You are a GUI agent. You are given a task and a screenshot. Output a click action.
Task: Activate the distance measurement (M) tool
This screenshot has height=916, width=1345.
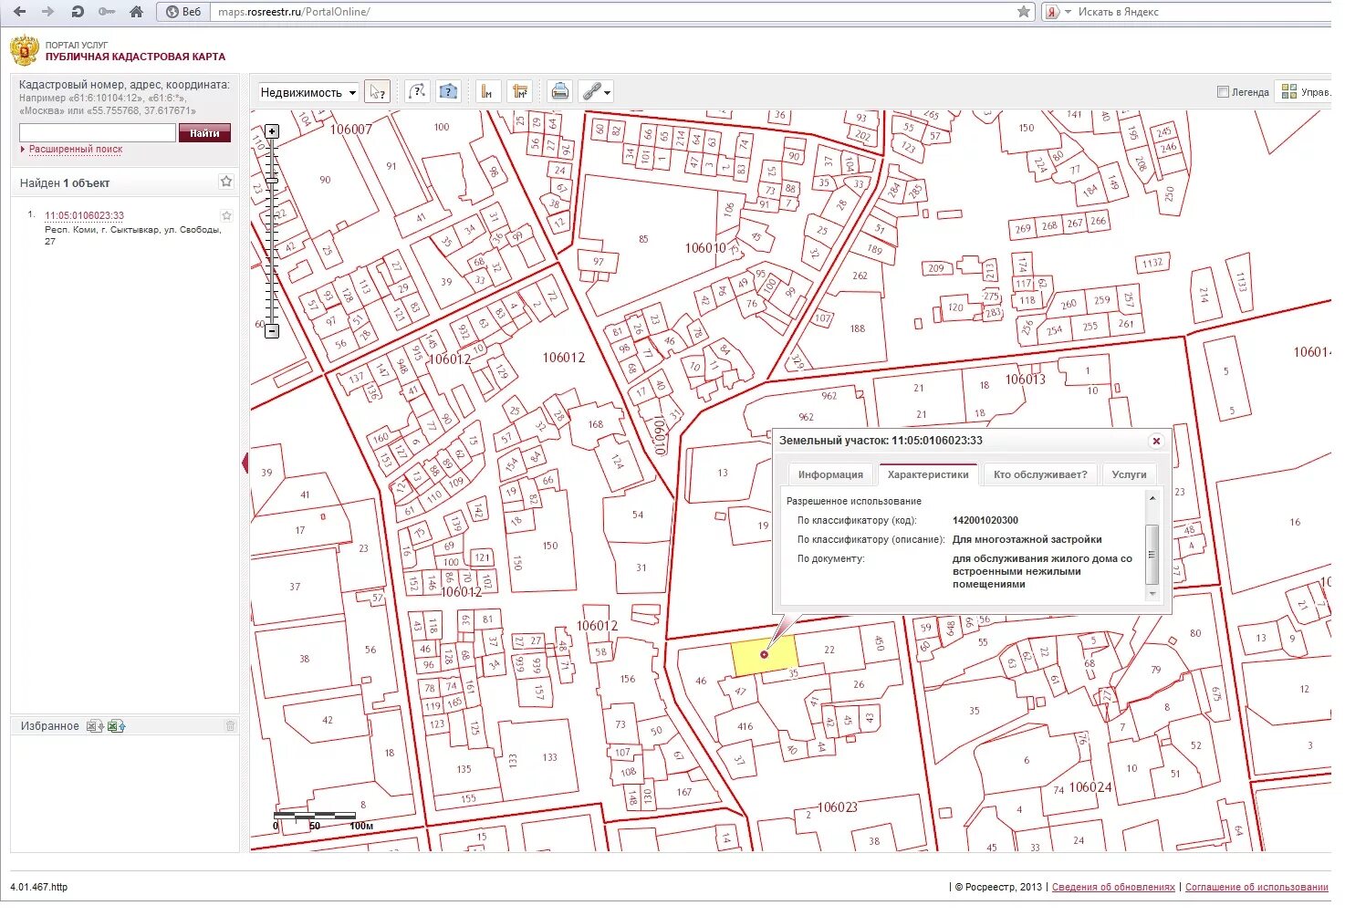coord(488,92)
